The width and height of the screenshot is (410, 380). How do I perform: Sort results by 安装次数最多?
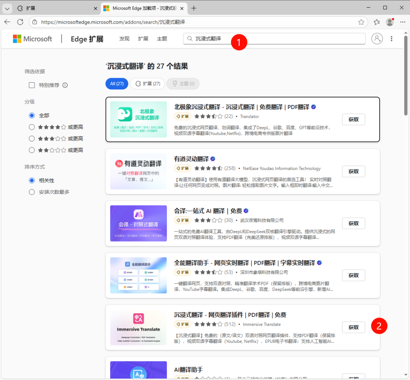[32, 192]
